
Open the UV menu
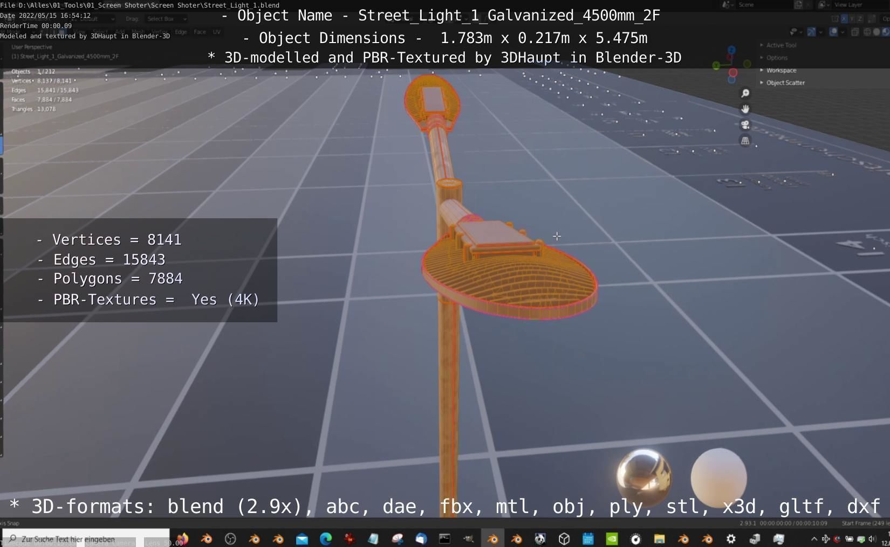pyautogui.click(x=216, y=32)
